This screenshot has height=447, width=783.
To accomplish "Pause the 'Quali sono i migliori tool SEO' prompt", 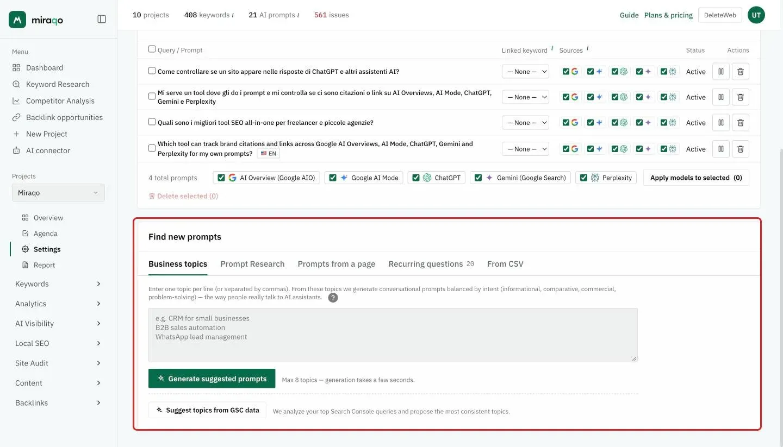I will [x=720, y=123].
